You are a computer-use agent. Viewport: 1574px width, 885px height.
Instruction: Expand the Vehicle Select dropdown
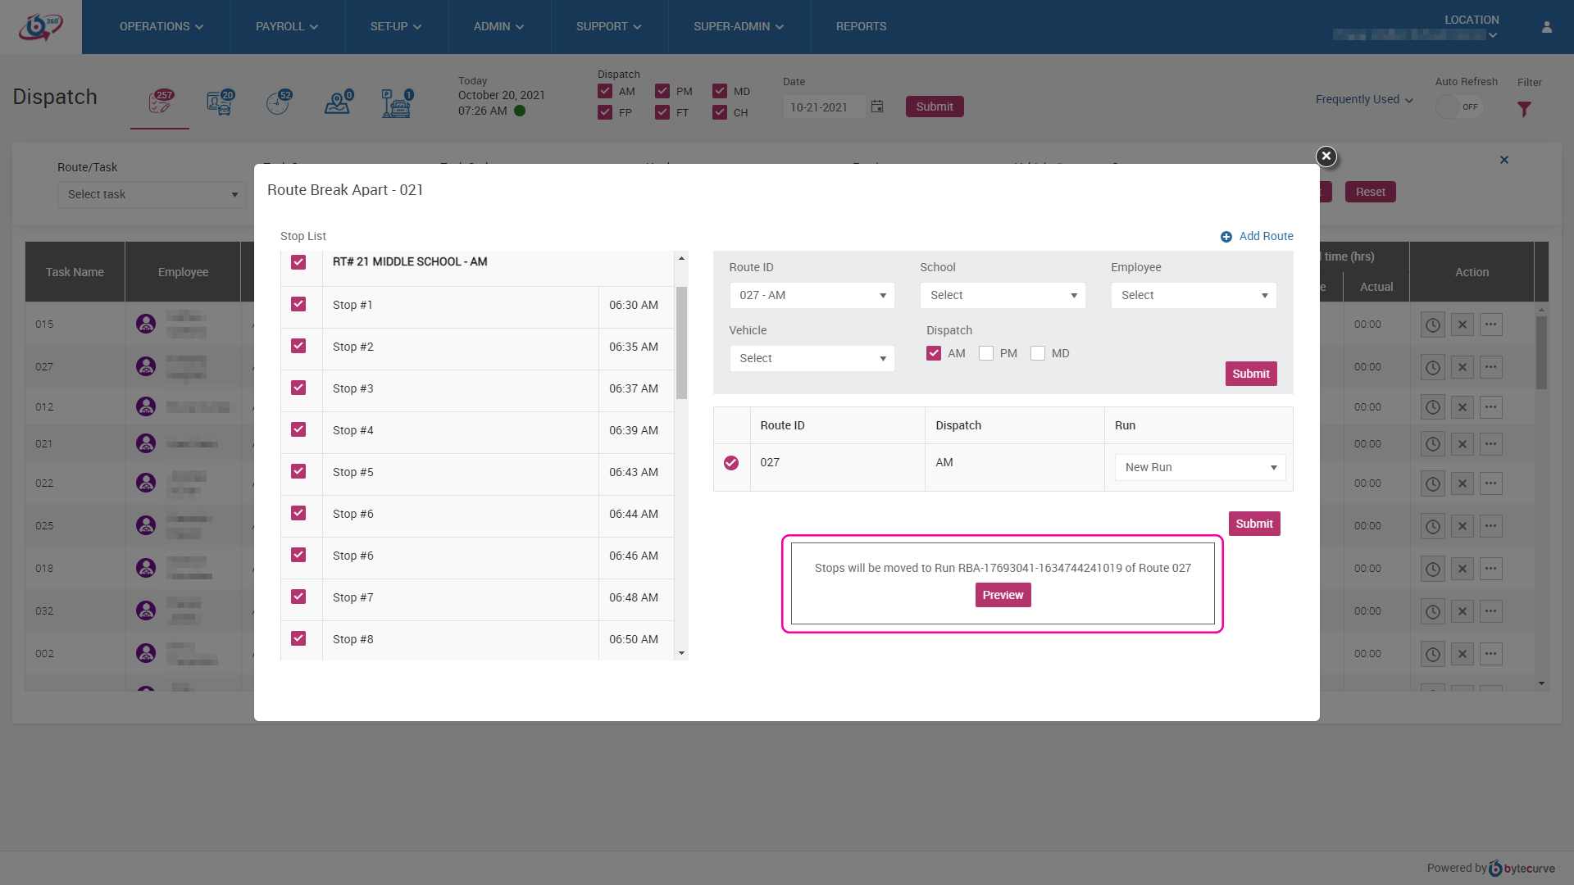coord(811,358)
